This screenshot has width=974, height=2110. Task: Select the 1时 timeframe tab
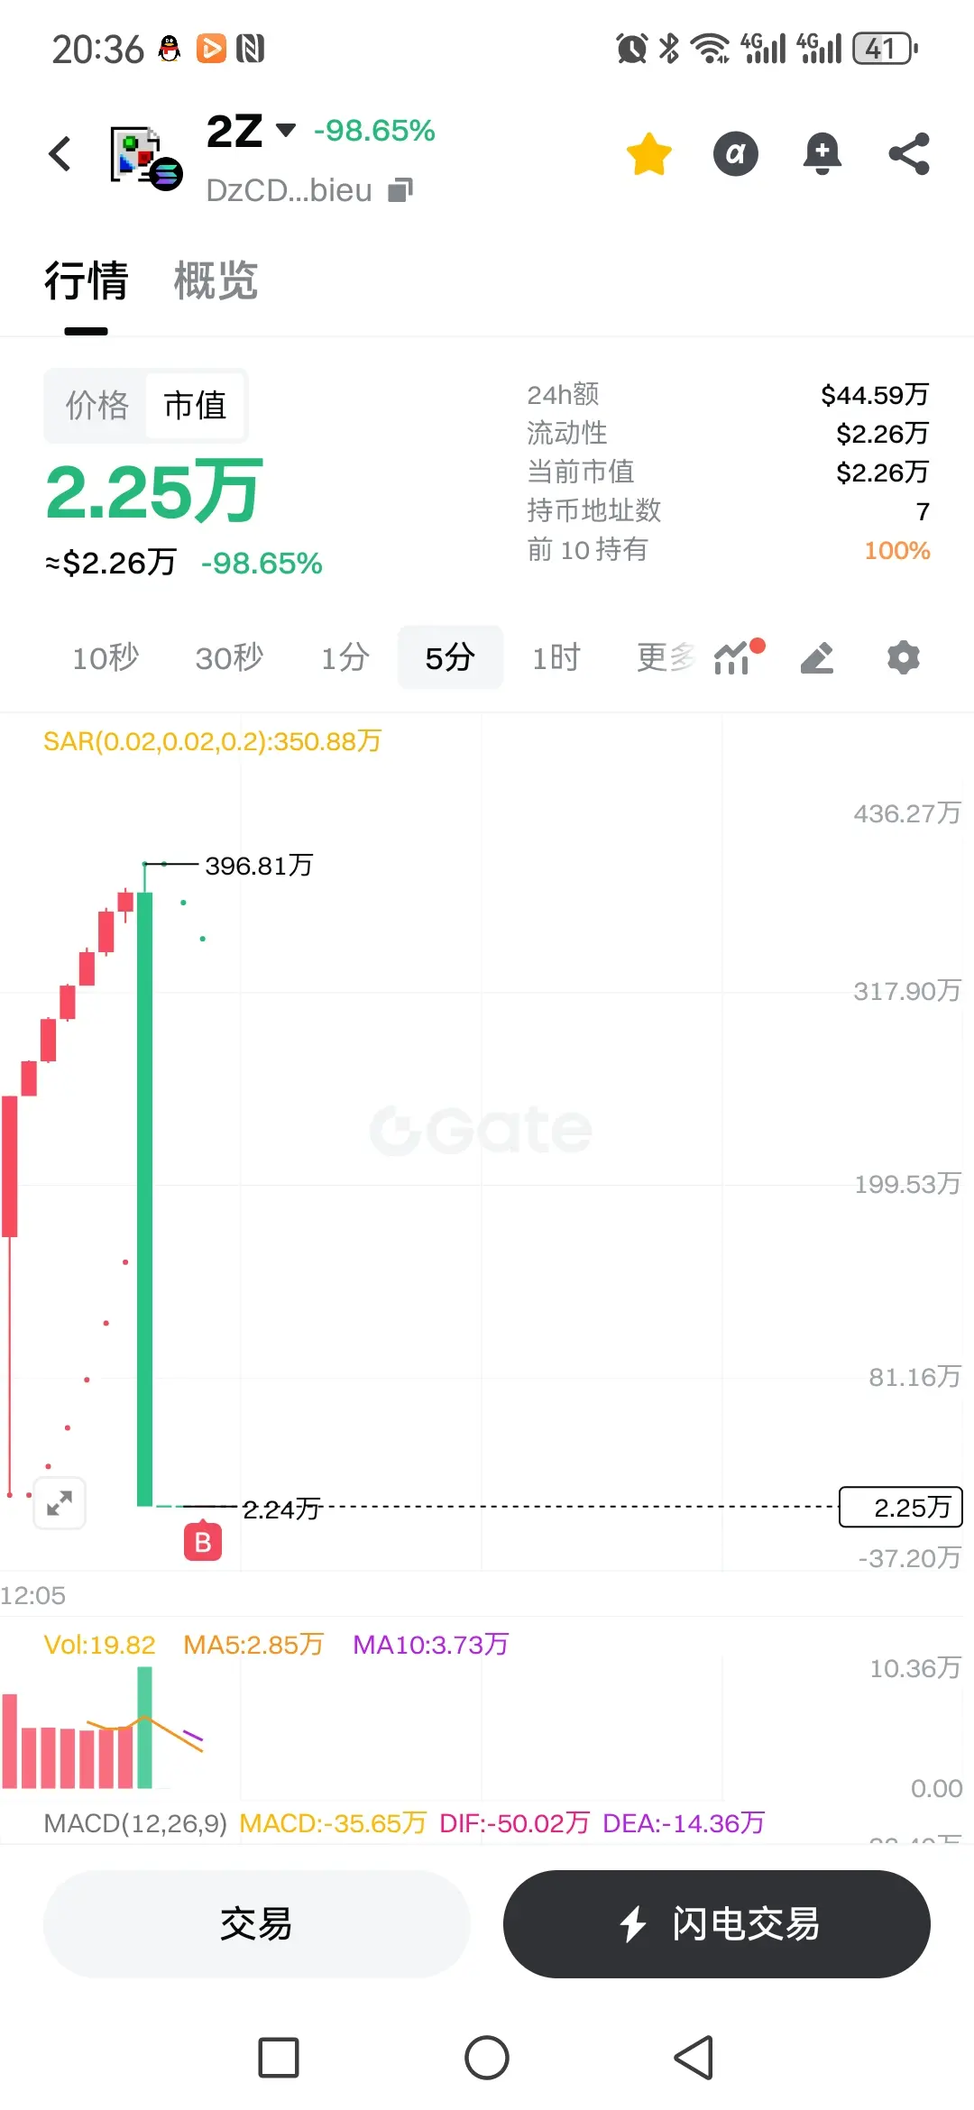556,657
